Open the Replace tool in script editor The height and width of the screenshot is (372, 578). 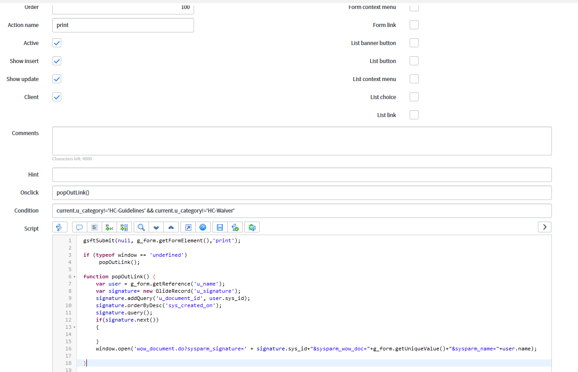click(109, 227)
